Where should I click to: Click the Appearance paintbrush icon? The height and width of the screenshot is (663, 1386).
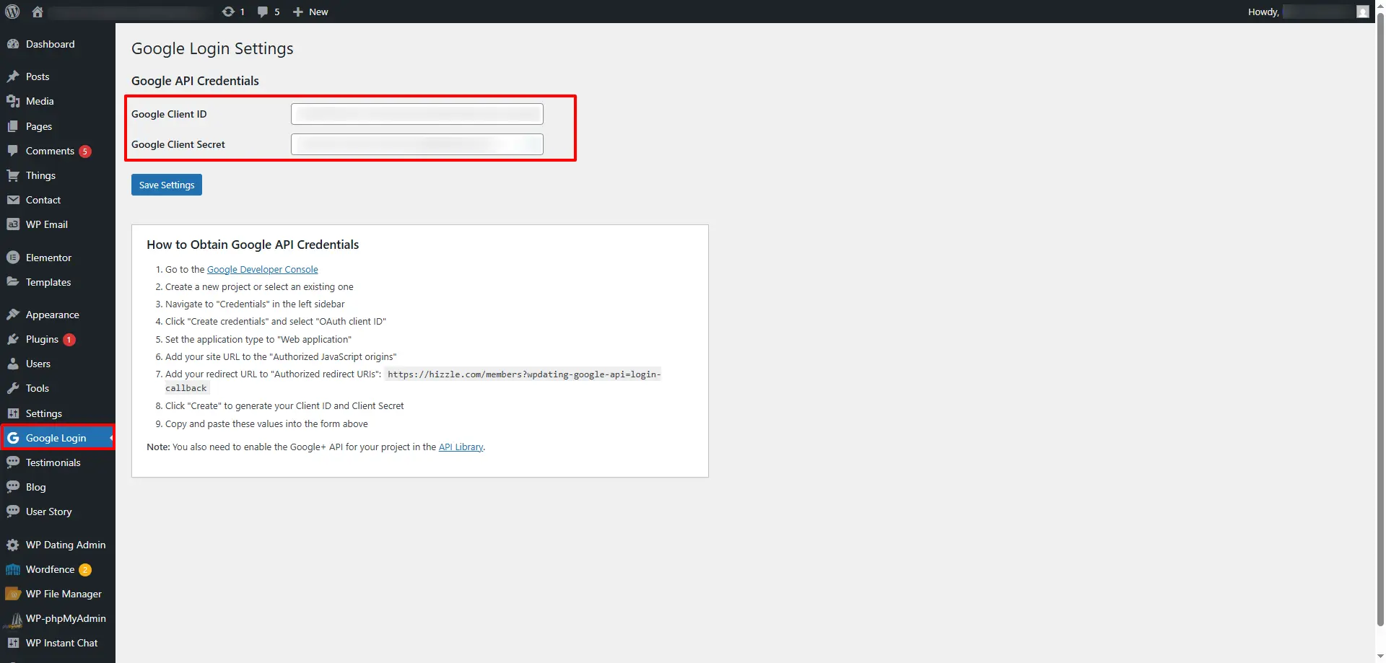coord(13,315)
